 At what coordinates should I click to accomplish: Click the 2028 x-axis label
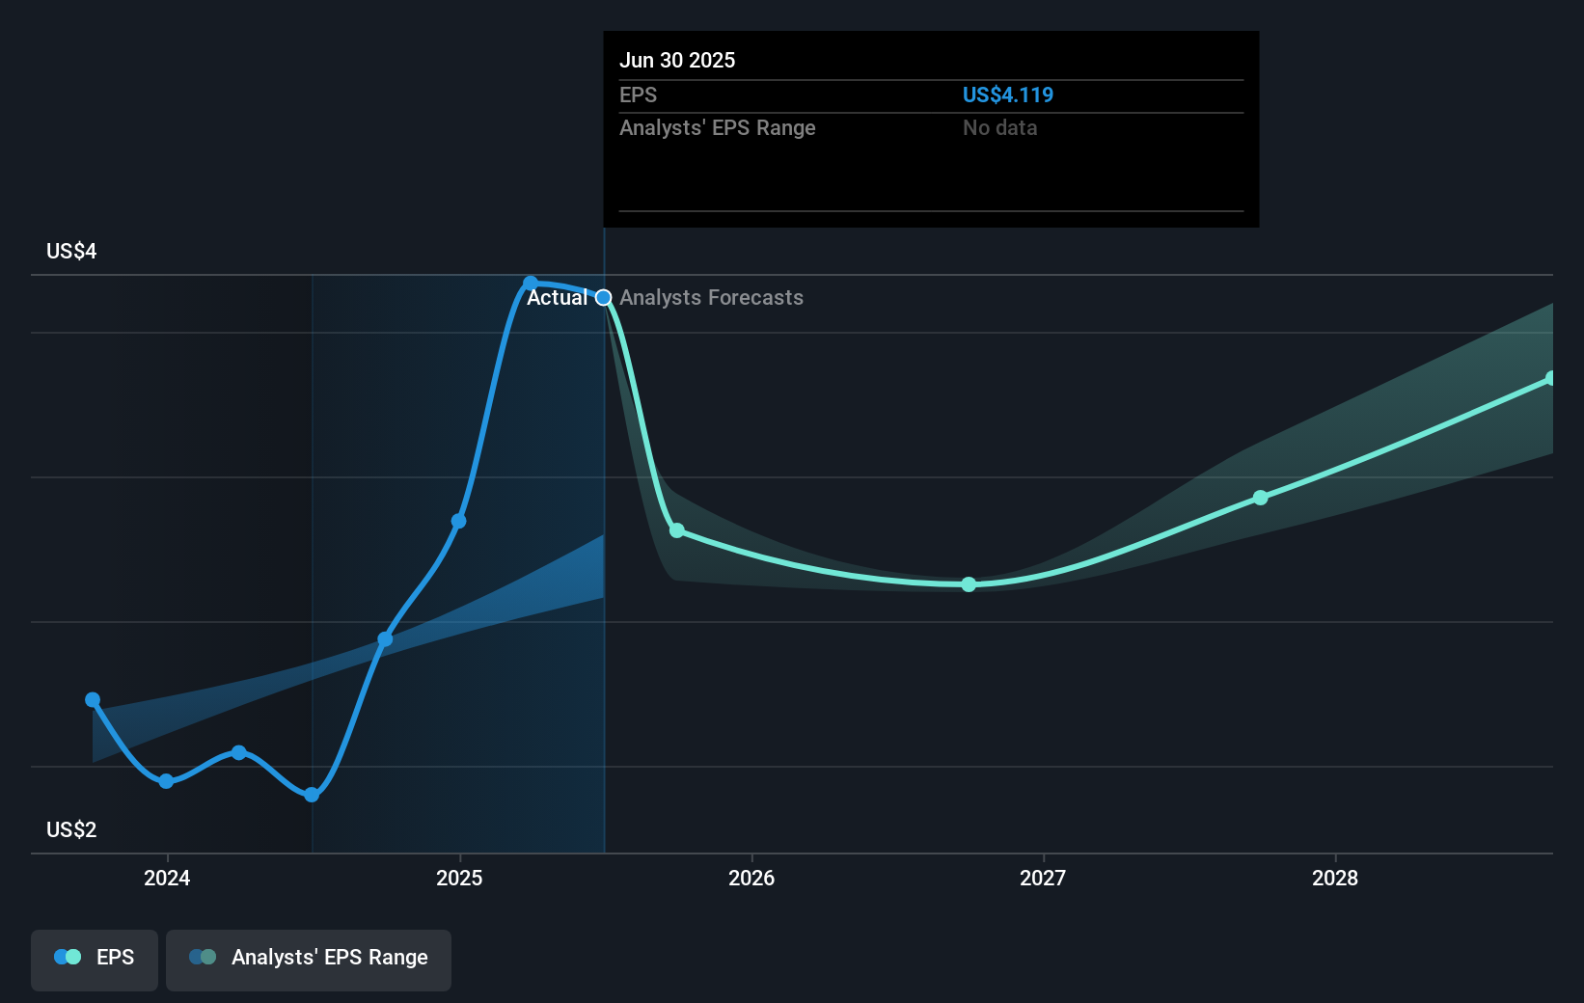[1334, 879]
